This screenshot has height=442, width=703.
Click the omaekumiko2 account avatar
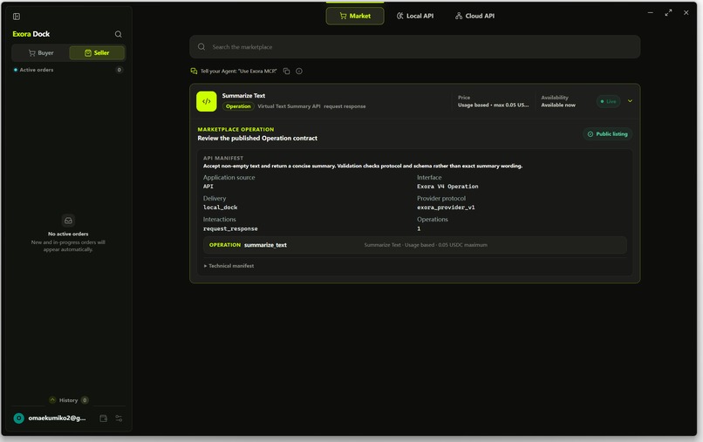19,418
